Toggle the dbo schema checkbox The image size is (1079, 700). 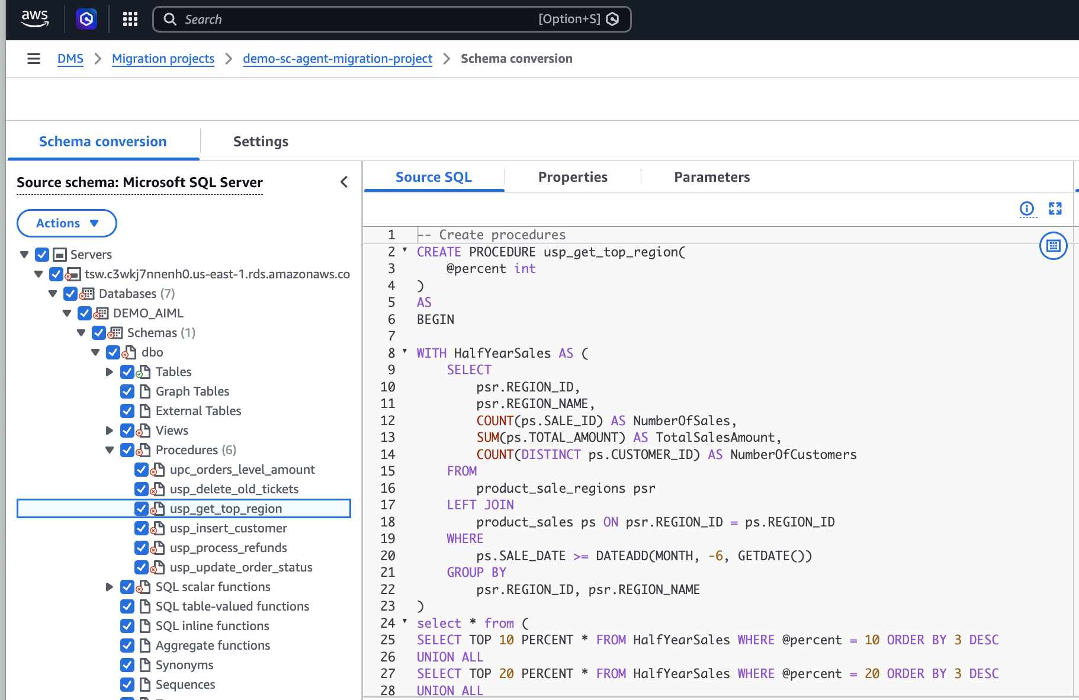pyautogui.click(x=113, y=352)
